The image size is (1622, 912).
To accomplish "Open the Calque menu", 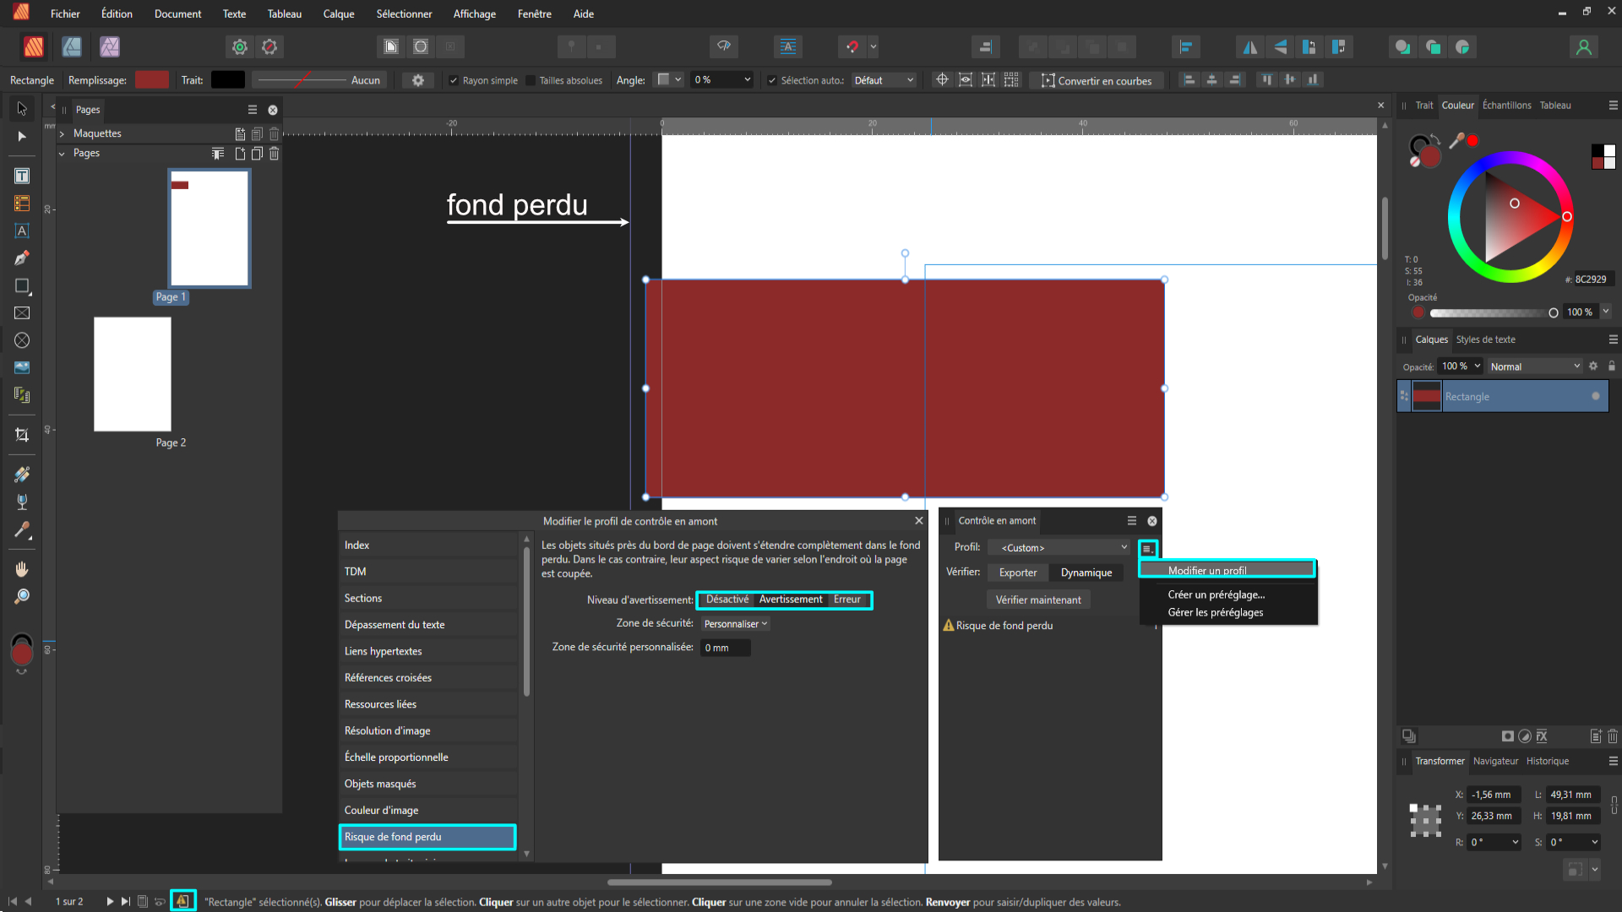I will pyautogui.click(x=338, y=14).
